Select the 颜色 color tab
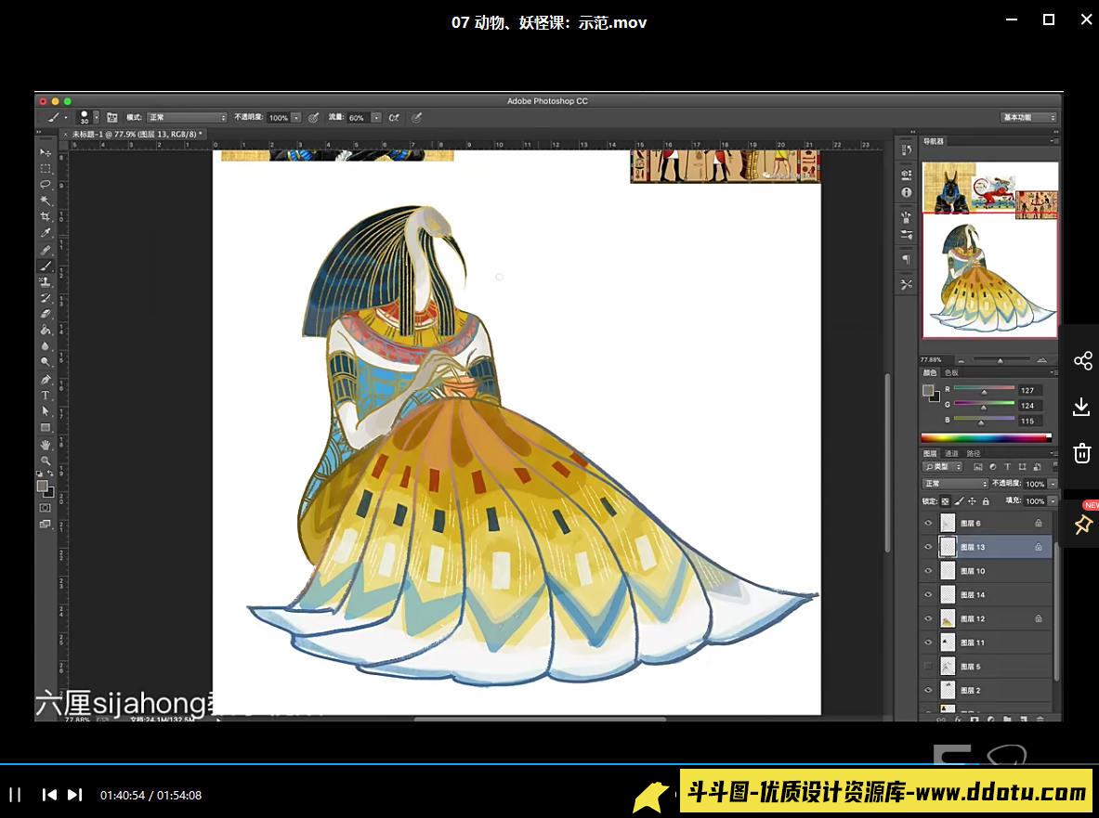This screenshot has height=818, width=1099. click(x=930, y=373)
